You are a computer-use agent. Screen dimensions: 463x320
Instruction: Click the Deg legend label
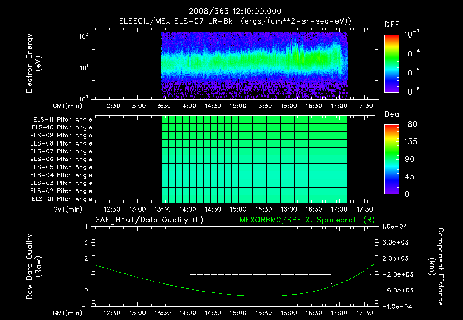pyautogui.click(x=392, y=114)
